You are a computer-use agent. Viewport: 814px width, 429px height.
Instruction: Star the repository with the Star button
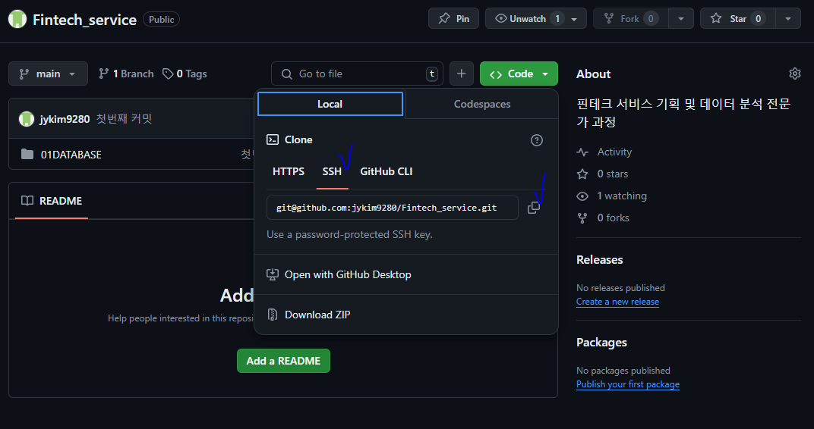point(738,19)
